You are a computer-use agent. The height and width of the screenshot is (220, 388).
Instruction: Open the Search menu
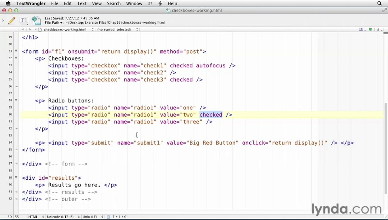coord(114,3)
